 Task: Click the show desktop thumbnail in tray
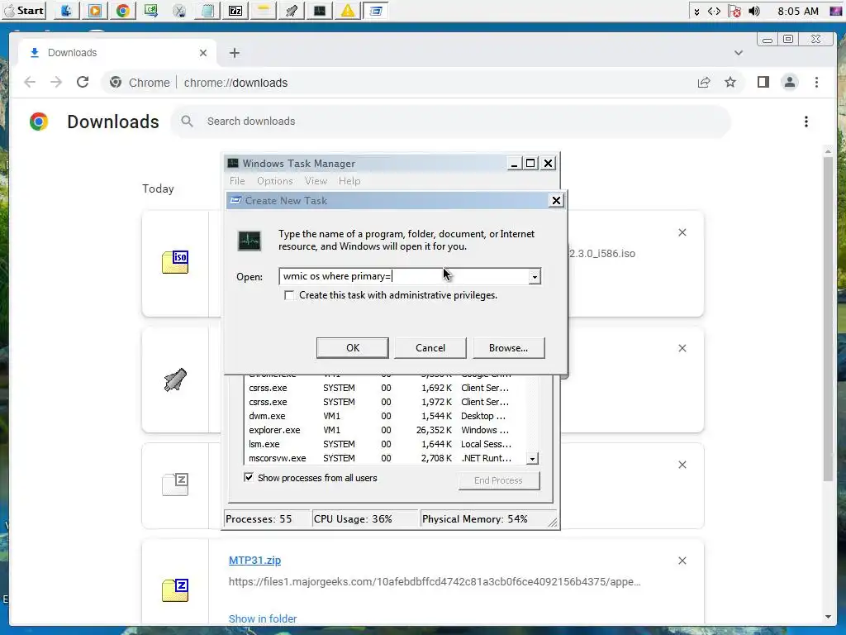pyautogui.click(x=835, y=12)
